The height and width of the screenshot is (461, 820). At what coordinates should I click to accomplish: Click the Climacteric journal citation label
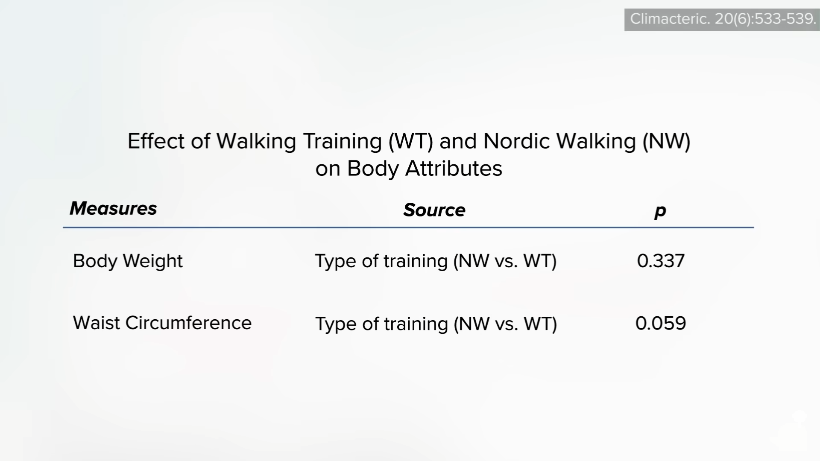(722, 19)
